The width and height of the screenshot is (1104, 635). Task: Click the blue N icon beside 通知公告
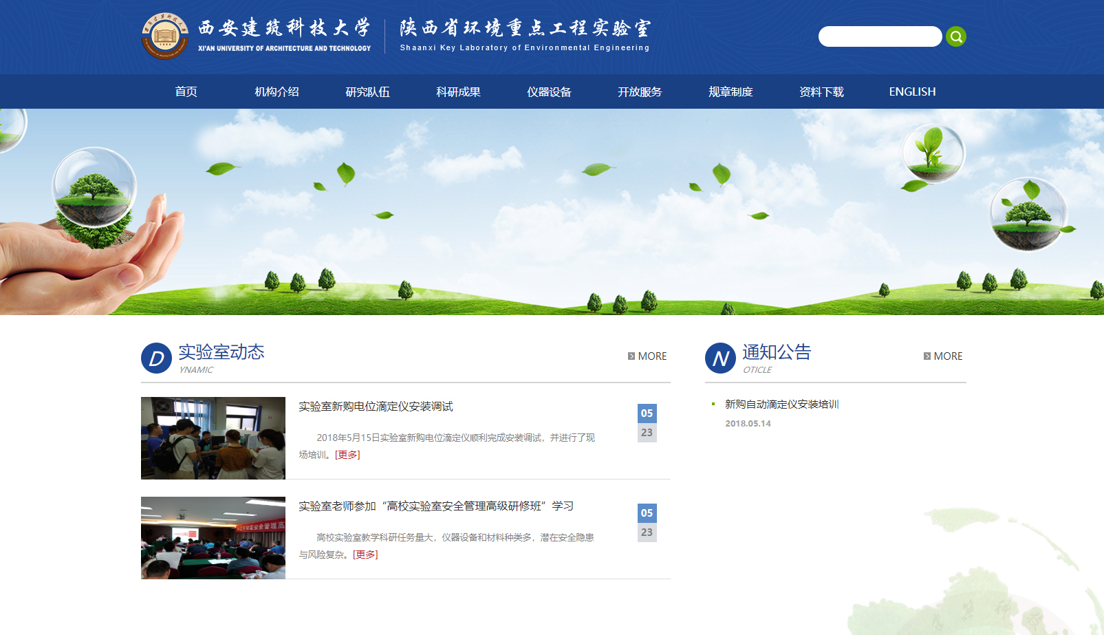click(720, 358)
